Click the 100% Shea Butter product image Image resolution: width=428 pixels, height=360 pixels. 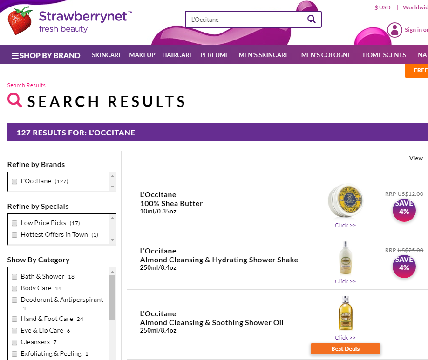(x=345, y=201)
